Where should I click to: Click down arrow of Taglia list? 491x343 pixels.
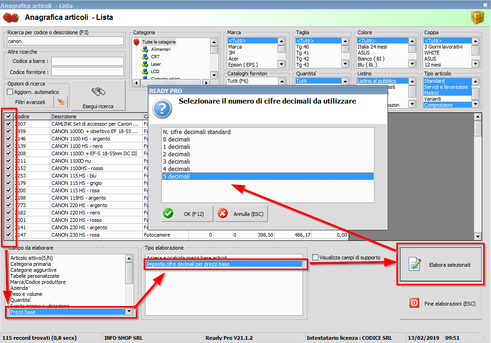point(346,64)
